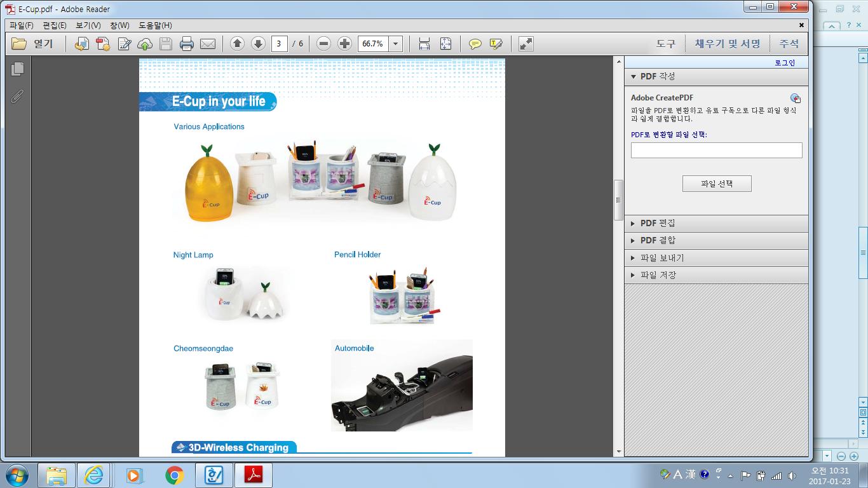
Task: Click the 로그인 sign-in link
Action: point(785,63)
